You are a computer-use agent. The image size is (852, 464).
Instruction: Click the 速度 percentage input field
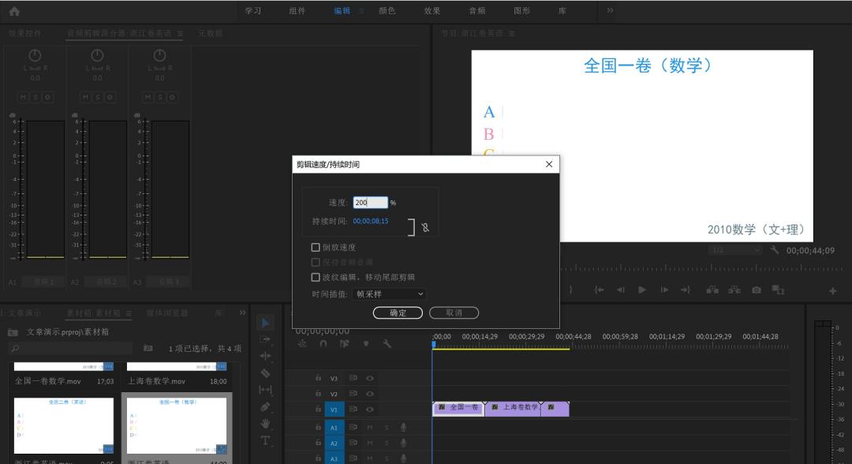pos(370,203)
